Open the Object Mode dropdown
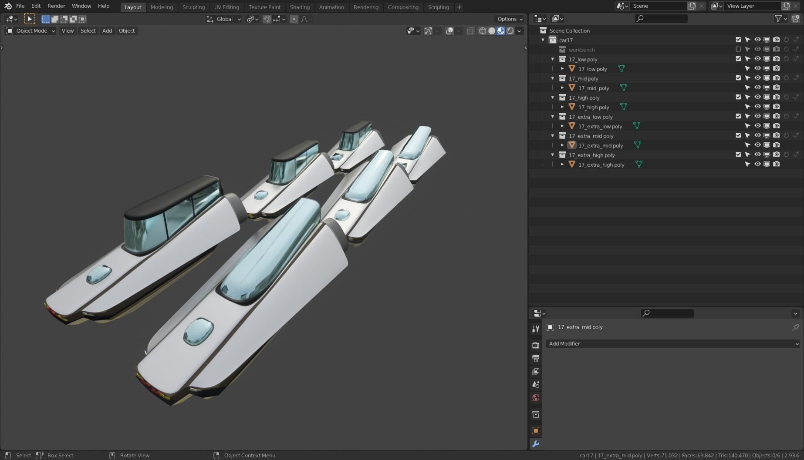 click(30, 31)
